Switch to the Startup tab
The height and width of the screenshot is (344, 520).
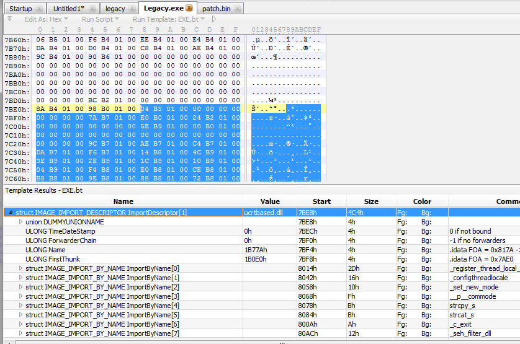click(20, 9)
